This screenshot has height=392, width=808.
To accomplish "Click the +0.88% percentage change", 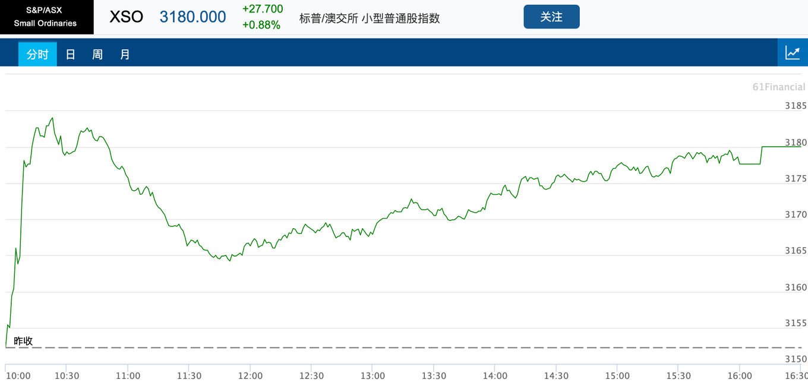I will pyautogui.click(x=261, y=25).
